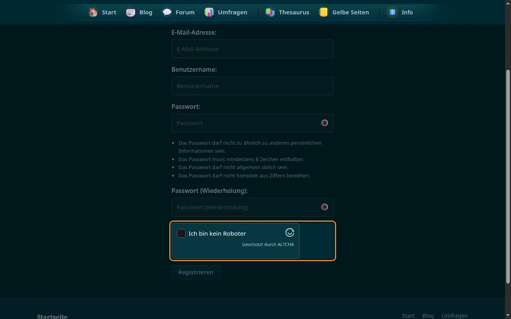Click the Blog newspaper icon
The image size is (511, 319).
point(131,12)
